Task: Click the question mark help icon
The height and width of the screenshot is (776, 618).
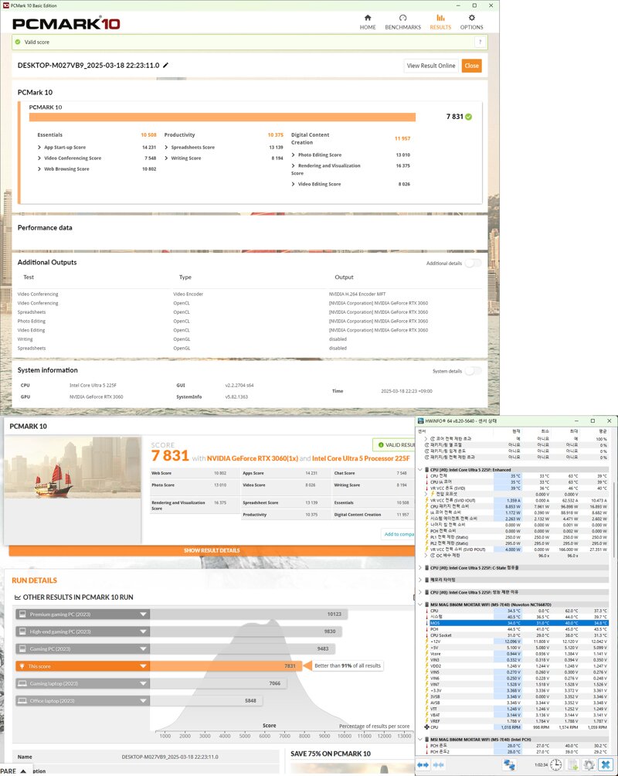Action: (x=480, y=42)
